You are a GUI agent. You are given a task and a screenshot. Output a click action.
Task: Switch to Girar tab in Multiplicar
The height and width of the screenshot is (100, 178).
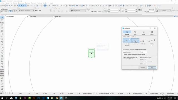coord(135,33)
